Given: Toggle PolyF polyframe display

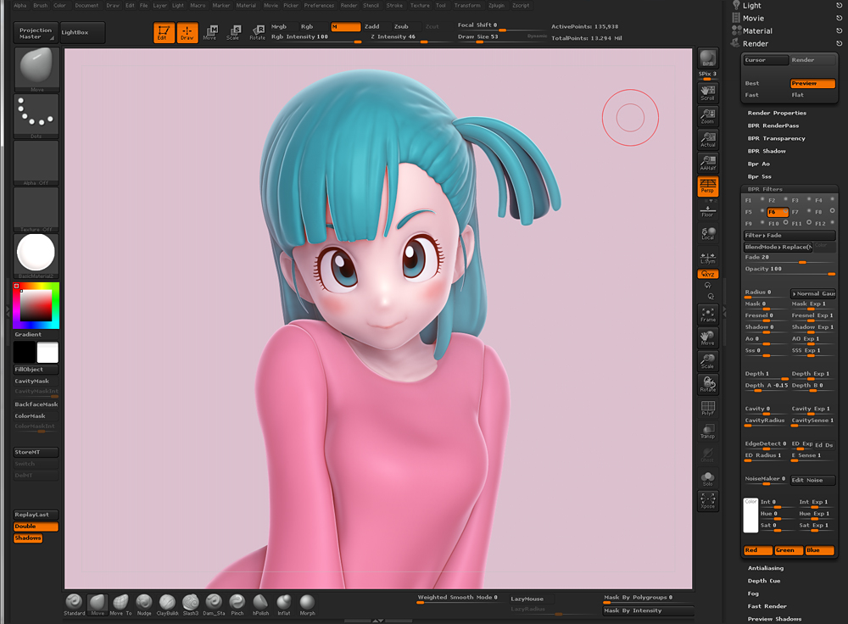Looking at the screenshot, I should [707, 409].
